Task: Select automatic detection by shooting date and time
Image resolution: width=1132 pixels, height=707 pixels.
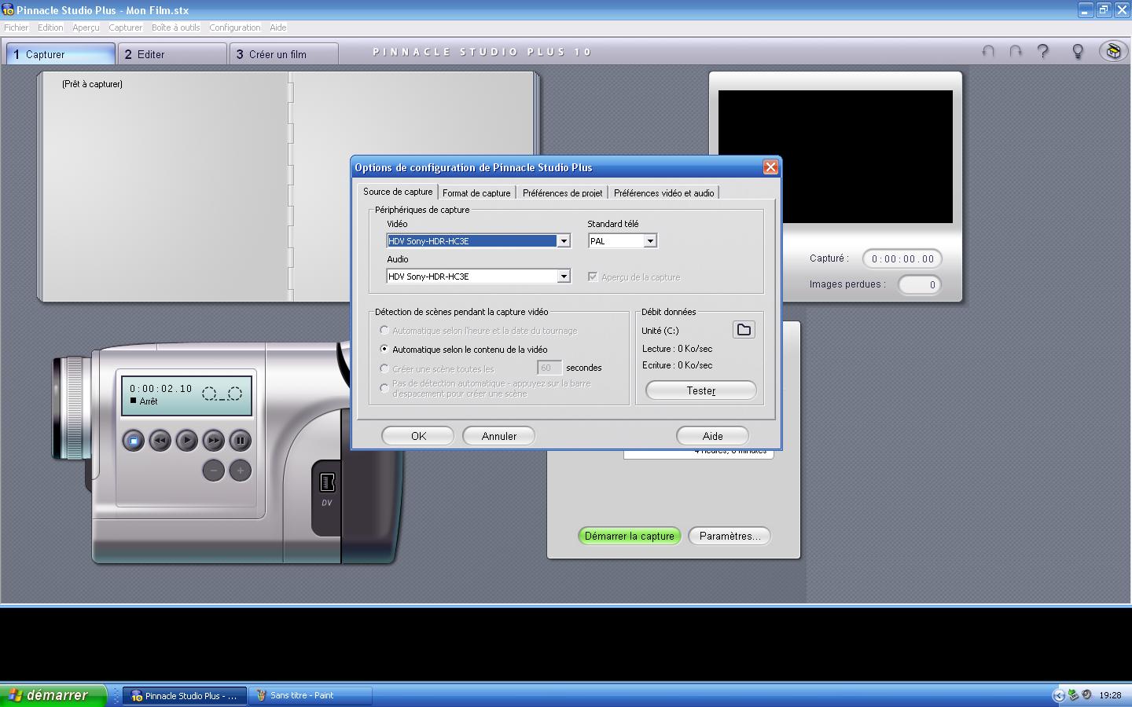Action: [x=384, y=331]
